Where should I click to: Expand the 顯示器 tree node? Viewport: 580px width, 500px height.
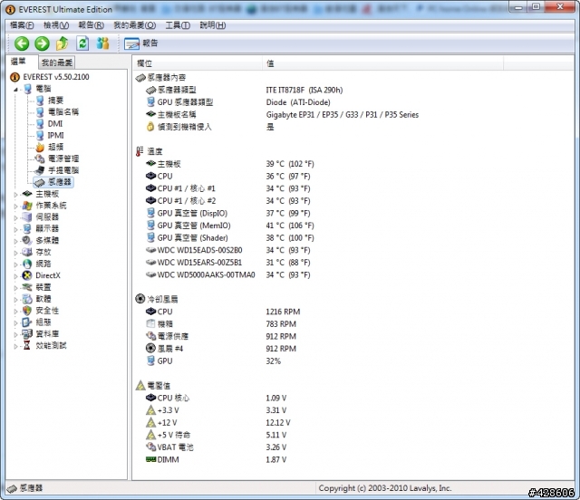click(x=15, y=230)
